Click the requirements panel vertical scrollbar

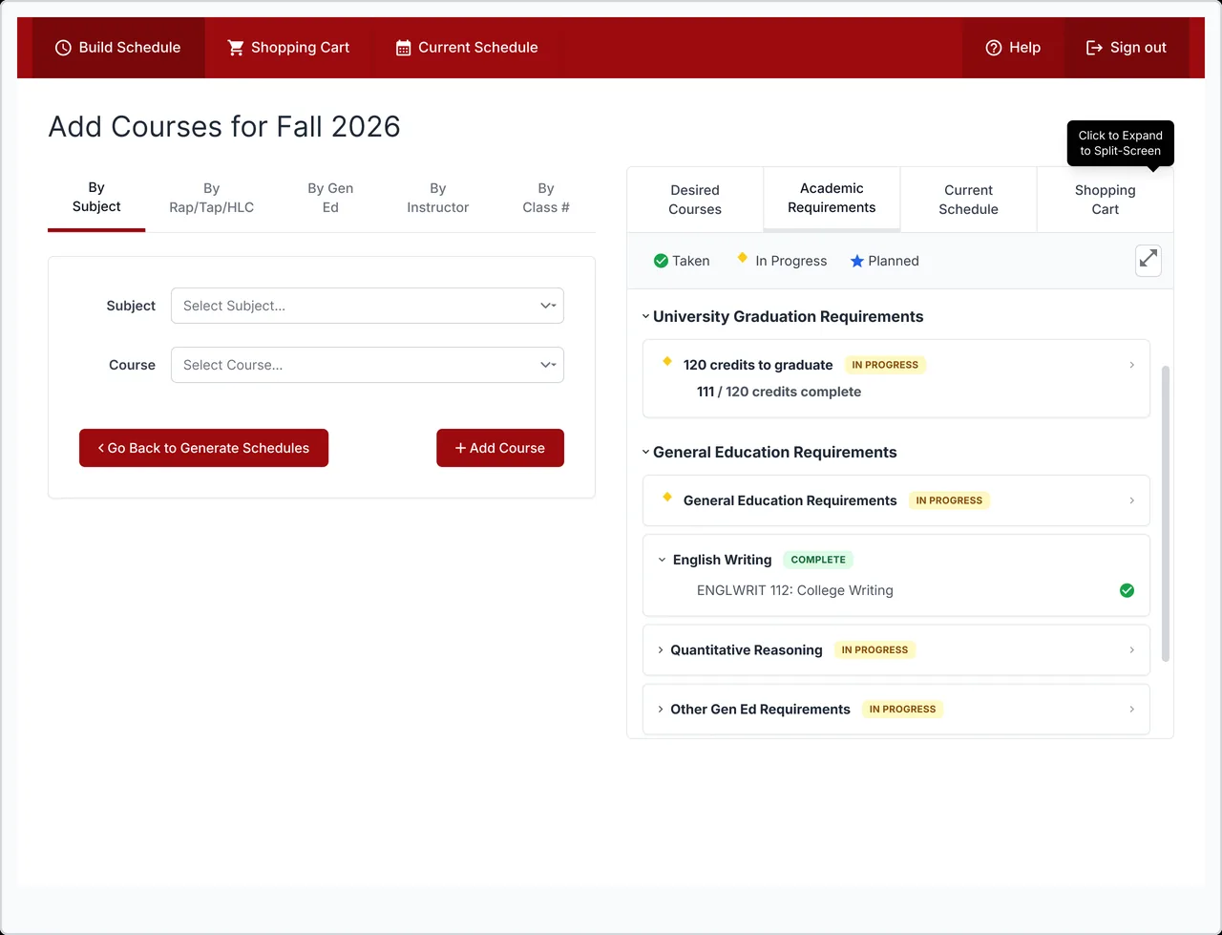[1165, 513]
